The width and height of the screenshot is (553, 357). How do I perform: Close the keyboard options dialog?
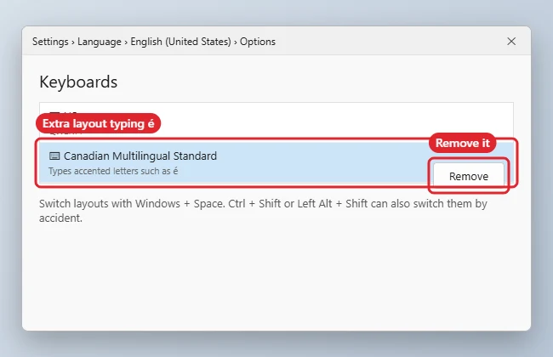coord(511,42)
